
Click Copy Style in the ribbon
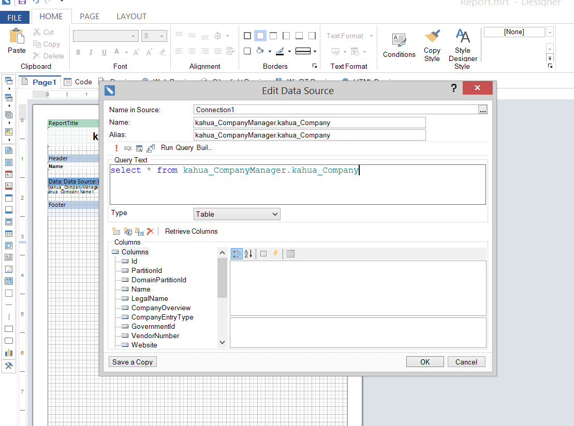432,45
